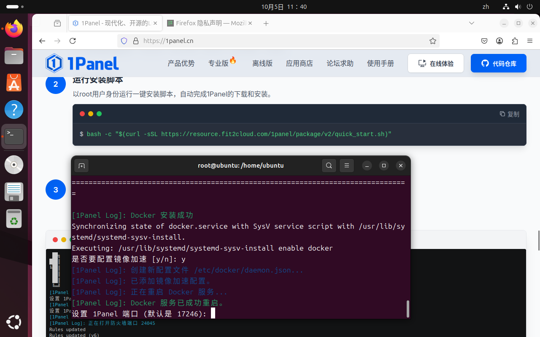Switch to the Firefox 隐私声明 tab
The height and width of the screenshot is (337, 540).
(210, 24)
